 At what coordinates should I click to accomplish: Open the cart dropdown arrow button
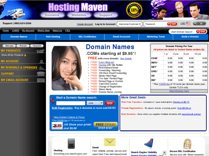click(x=195, y=23)
